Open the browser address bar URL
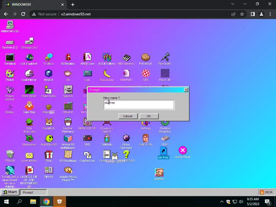Viewport: 276px width, 207px height. click(x=76, y=14)
